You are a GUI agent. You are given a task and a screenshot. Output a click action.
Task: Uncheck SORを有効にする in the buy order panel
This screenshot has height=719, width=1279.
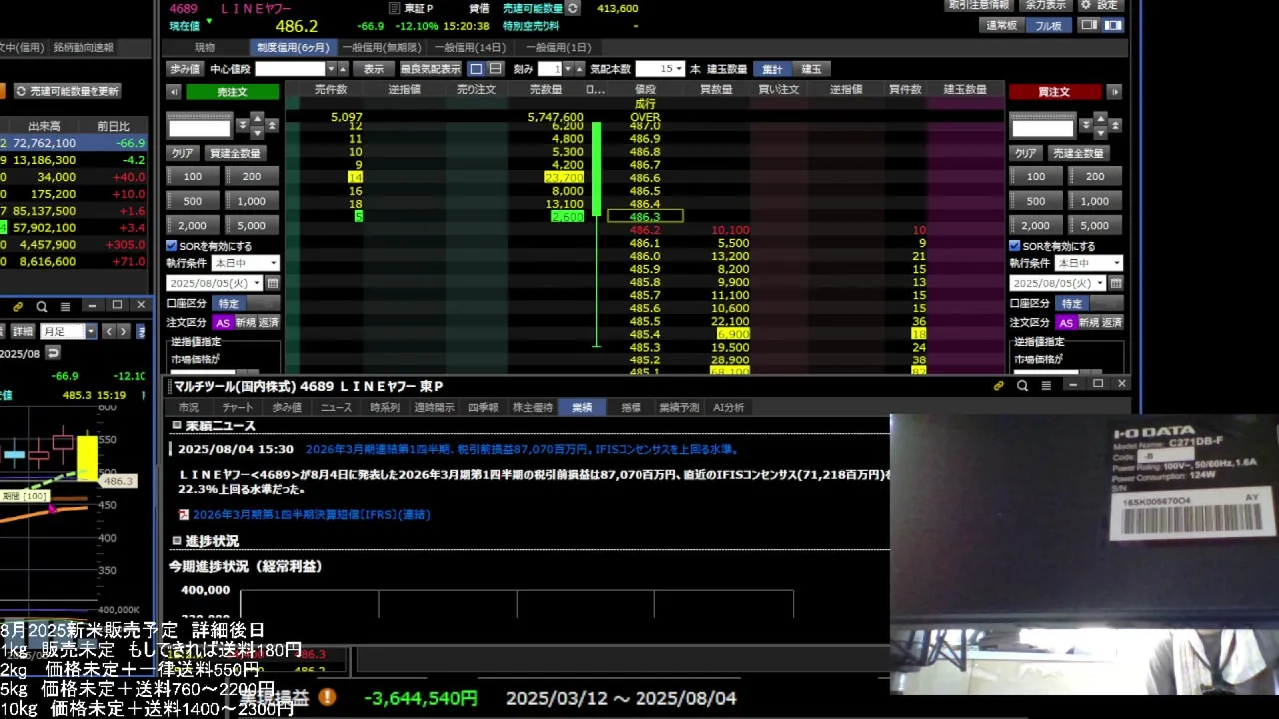point(1015,246)
